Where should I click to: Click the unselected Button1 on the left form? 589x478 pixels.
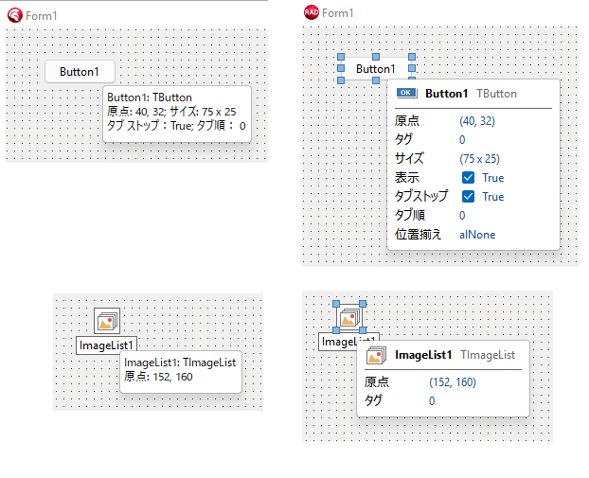[80, 71]
